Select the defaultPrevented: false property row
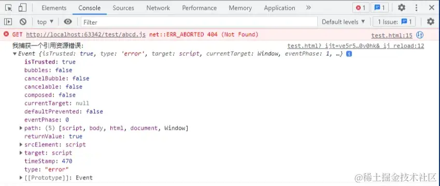The width and height of the screenshot is (440, 186). point(64,112)
